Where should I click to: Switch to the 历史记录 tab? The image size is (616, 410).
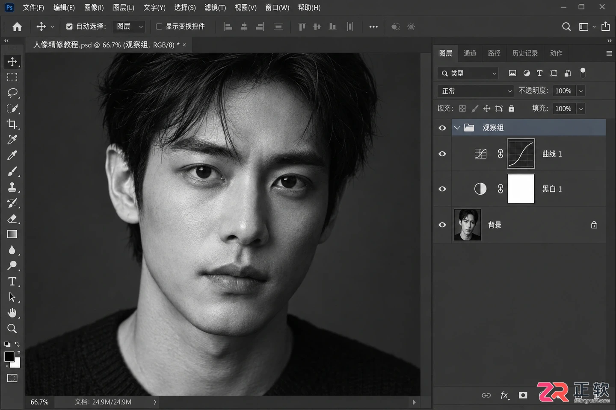[525, 53]
